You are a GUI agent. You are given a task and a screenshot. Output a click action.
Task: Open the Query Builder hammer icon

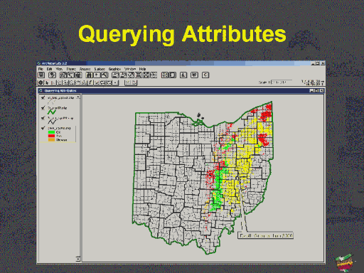(105, 75)
